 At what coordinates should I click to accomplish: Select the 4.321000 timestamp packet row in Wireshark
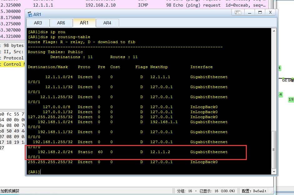12,36
